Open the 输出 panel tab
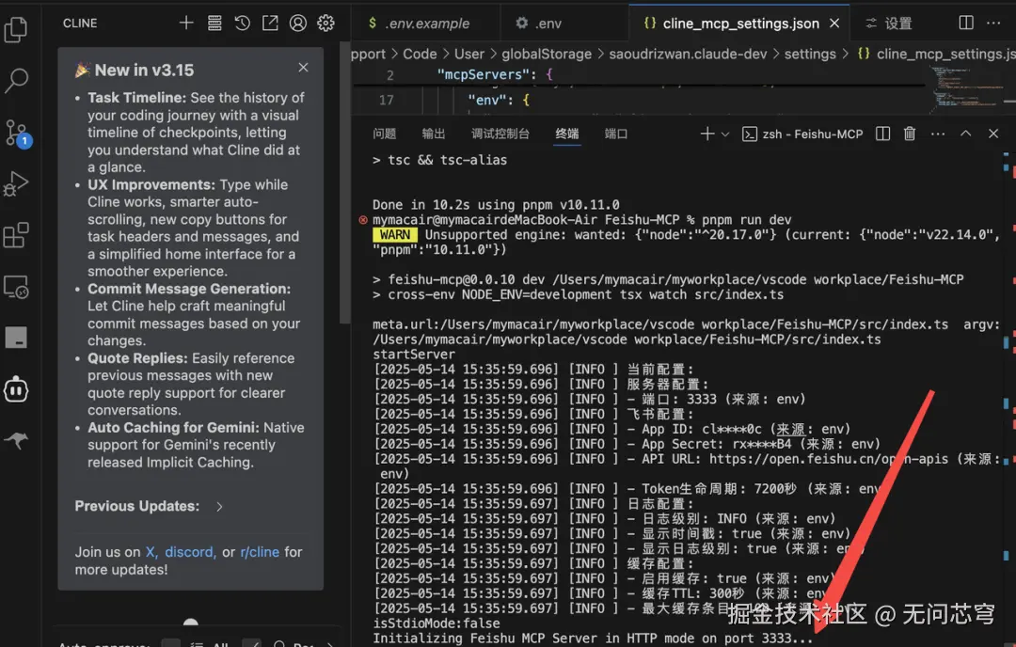Viewport: 1016px width, 647px height. 434,134
